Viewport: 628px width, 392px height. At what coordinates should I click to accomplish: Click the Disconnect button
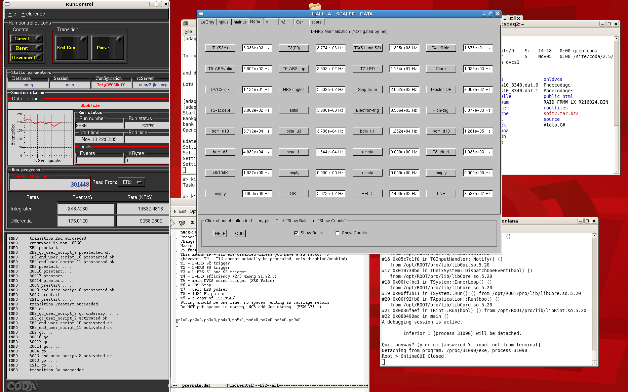tap(27, 57)
